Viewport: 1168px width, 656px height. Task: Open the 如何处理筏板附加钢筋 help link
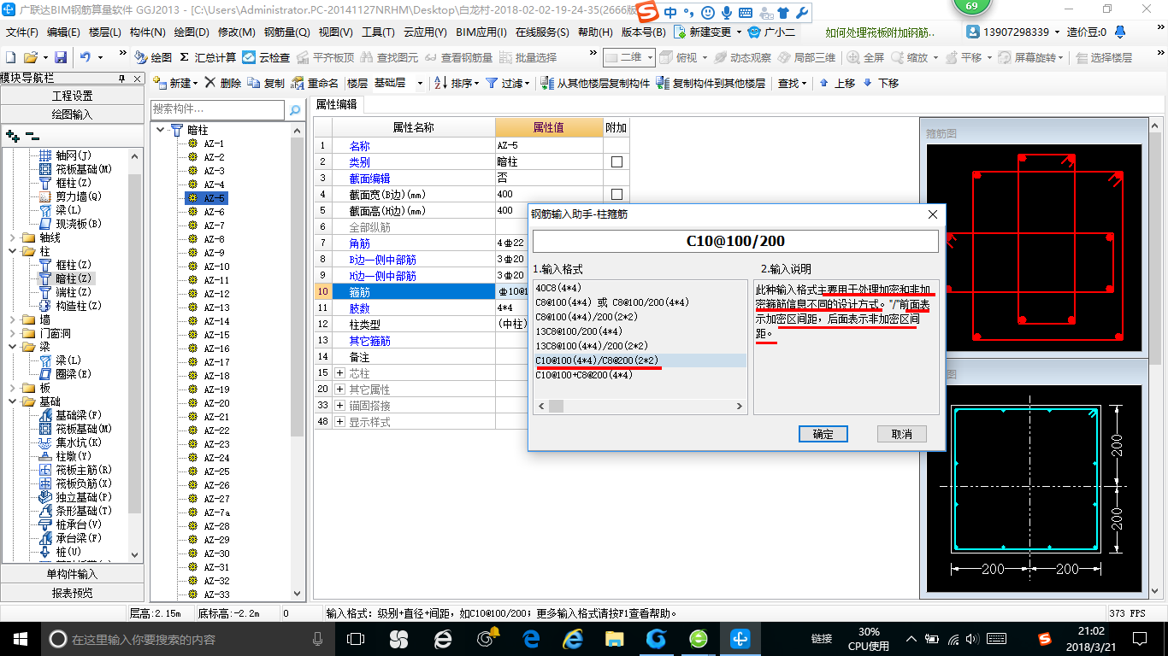880,32
